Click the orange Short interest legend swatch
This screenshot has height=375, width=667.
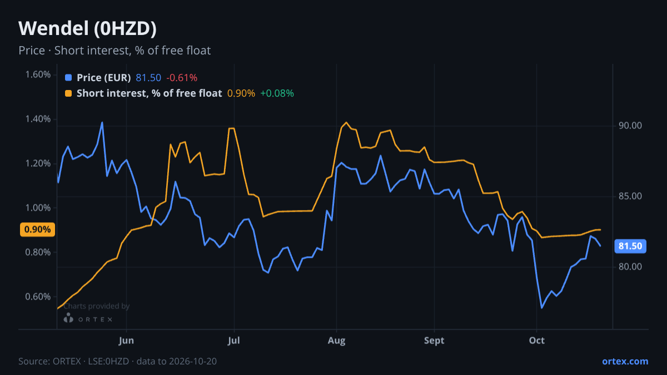[x=68, y=93]
